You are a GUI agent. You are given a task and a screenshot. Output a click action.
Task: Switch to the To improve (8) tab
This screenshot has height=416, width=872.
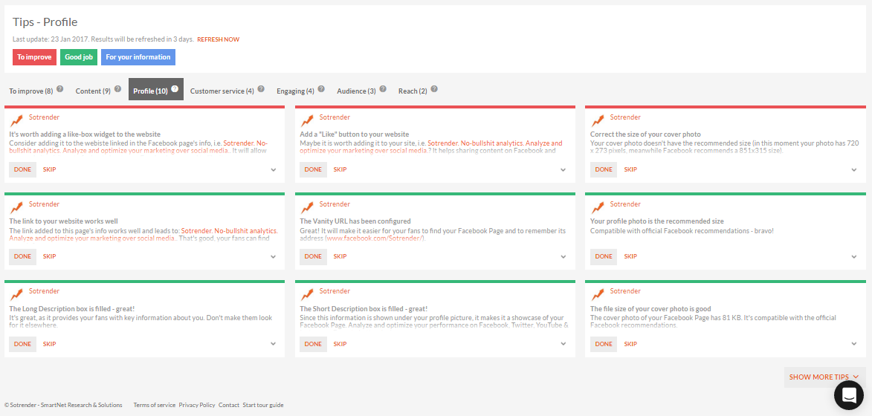click(x=30, y=91)
